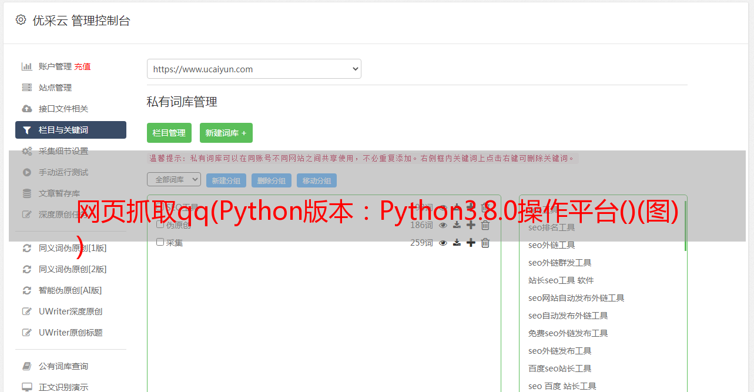Click the 新建词库 + button
The height and width of the screenshot is (392, 754).
pyautogui.click(x=226, y=133)
